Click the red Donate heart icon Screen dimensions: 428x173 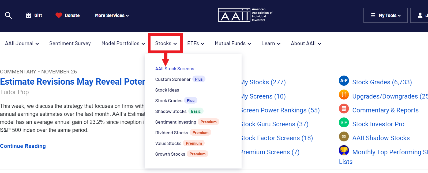(x=59, y=15)
